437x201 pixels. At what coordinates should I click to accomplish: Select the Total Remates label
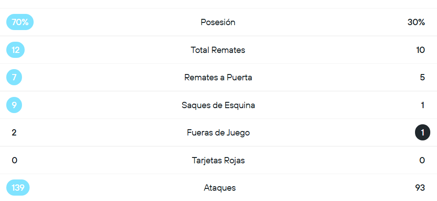point(218,50)
